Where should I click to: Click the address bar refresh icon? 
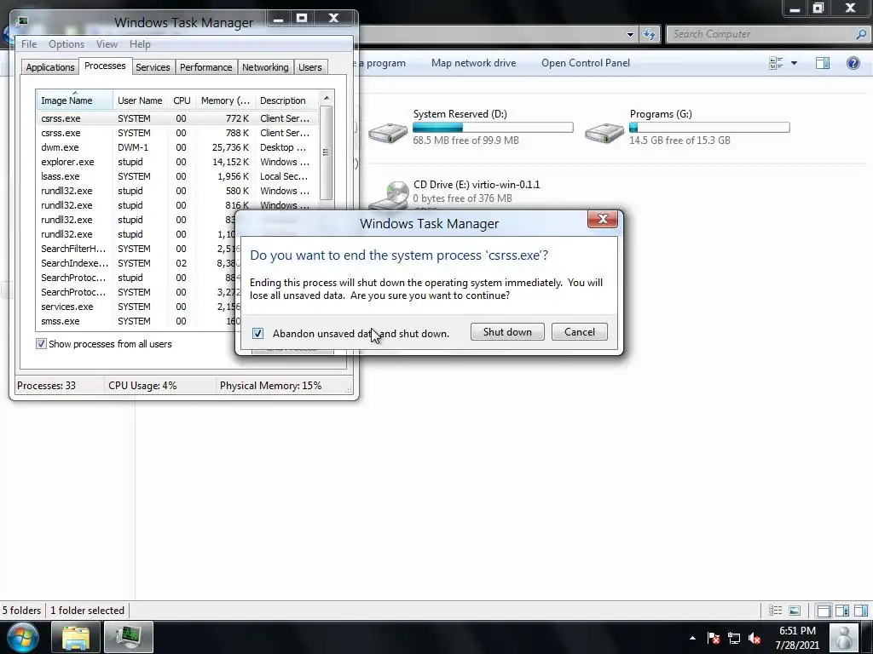tap(649, 34)
